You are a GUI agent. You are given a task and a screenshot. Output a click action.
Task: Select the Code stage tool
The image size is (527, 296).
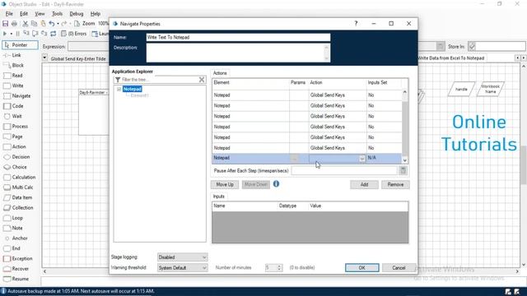pyautogui.click(x=13, y=106)
